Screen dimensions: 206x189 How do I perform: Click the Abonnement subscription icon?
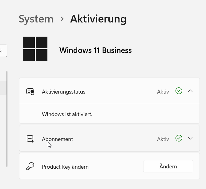pyautogui.click(x=30, y=139)
